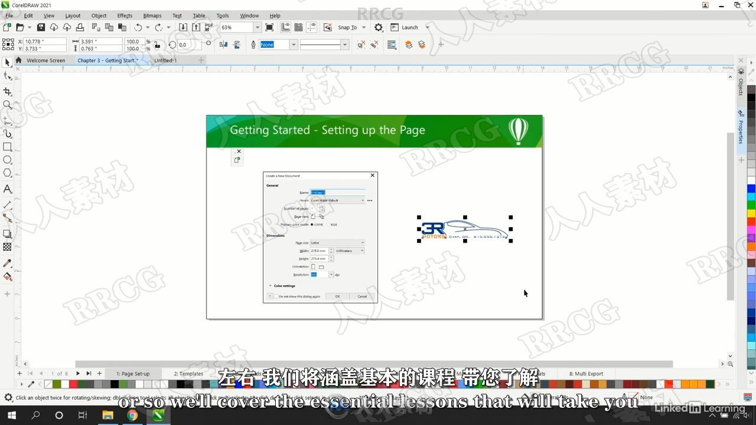
Task: Open the Objects docker tab
Action: [x=741, y=82]
